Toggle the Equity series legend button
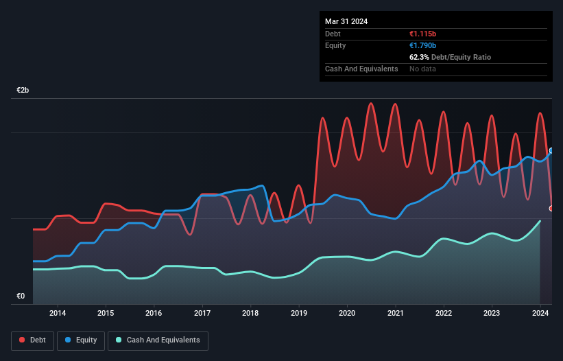563x361 pixels. [x=81, y=340]
